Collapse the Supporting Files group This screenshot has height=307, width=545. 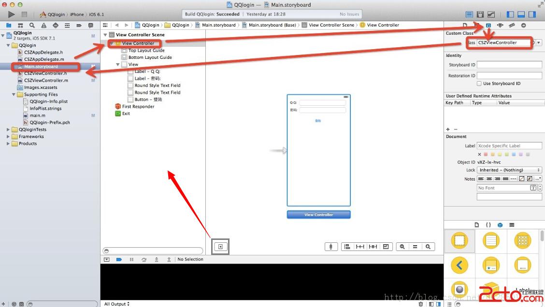pyautogui.click(x=14, y=95)
